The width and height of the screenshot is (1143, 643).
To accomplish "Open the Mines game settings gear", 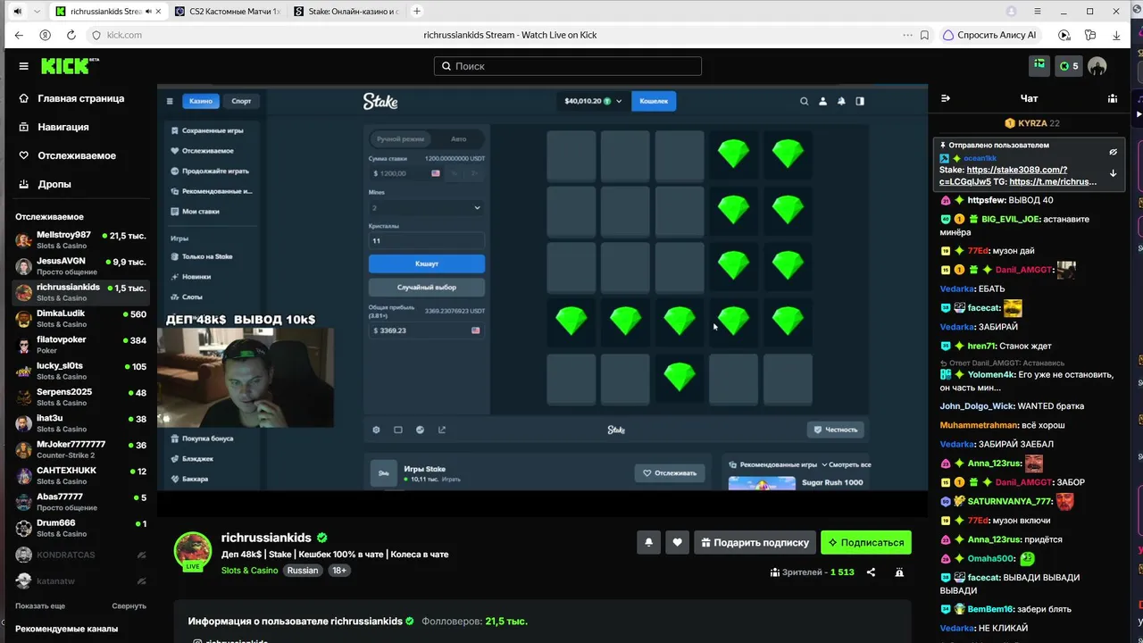I will 376,430.
